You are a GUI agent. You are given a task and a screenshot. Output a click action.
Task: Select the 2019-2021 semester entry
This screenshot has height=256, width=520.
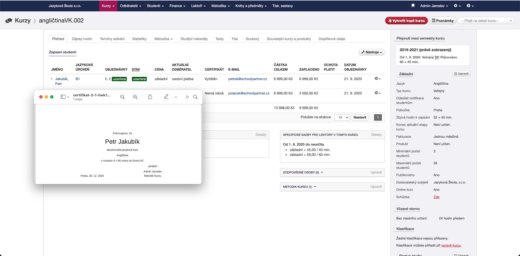(433, 55)
